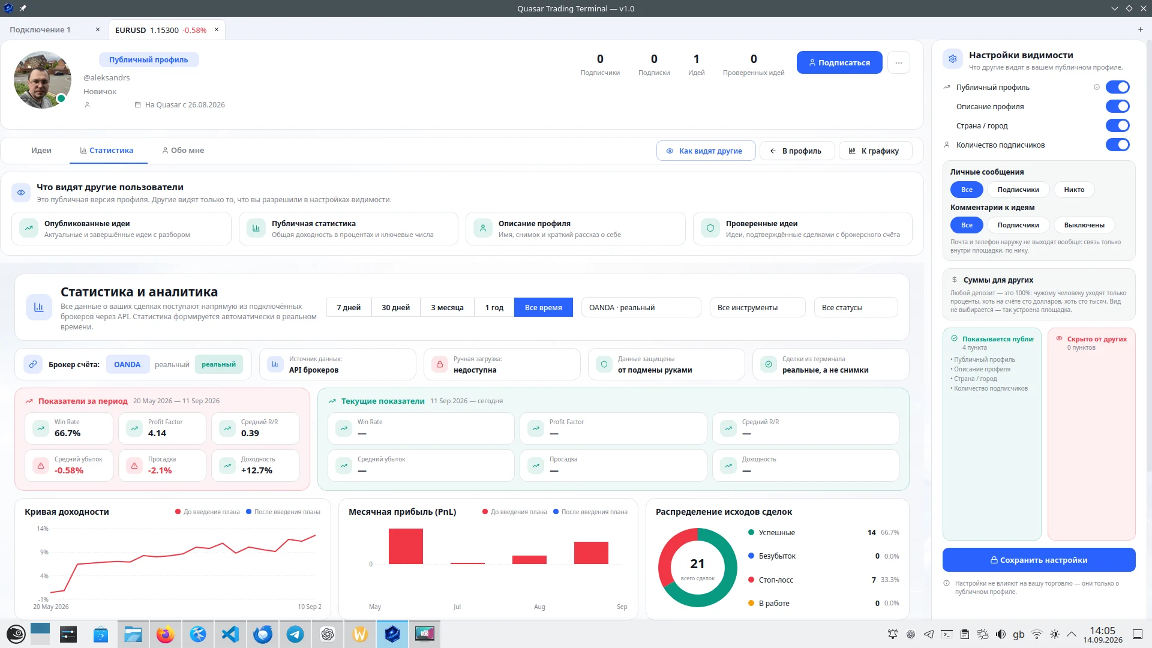
Task: Click the 'Подписаться' button
Action: [839, 62]
